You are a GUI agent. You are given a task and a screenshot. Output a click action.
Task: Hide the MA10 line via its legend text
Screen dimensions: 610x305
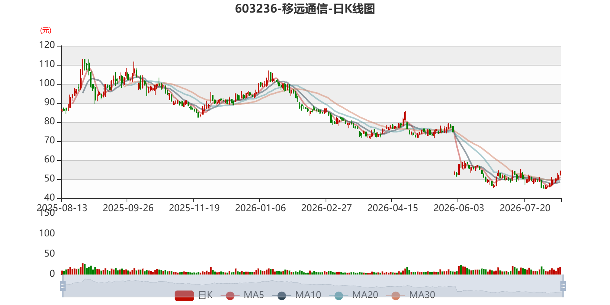pos(308,295)
